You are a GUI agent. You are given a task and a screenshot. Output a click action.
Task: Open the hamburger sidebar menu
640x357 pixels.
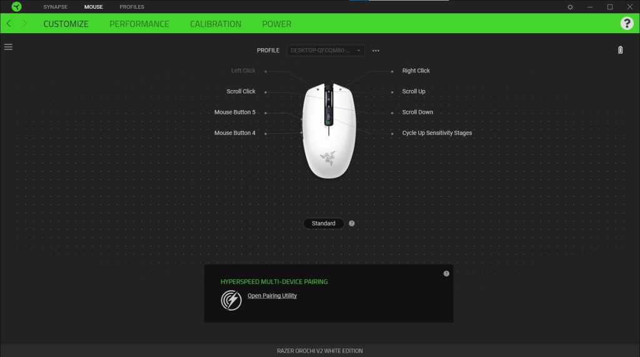pyautogui.click(x=8, y=47)
